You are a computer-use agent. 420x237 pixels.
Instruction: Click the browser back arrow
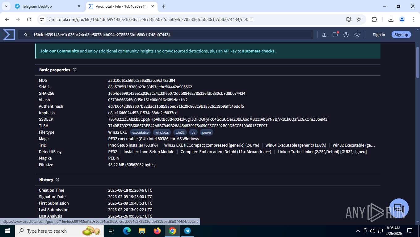[x=7, y=19]
